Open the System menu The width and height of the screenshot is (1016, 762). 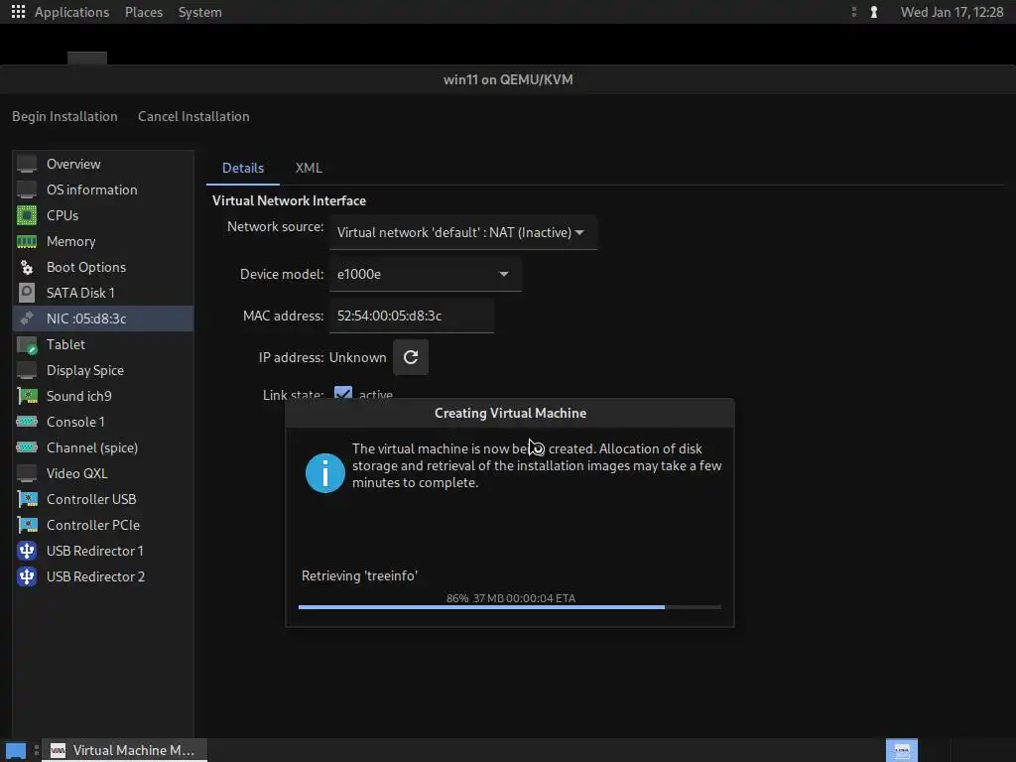(199, 12)
